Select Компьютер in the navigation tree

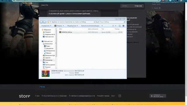tap(48, 60)
